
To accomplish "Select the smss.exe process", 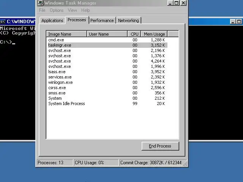I will [x=107, y=93].
